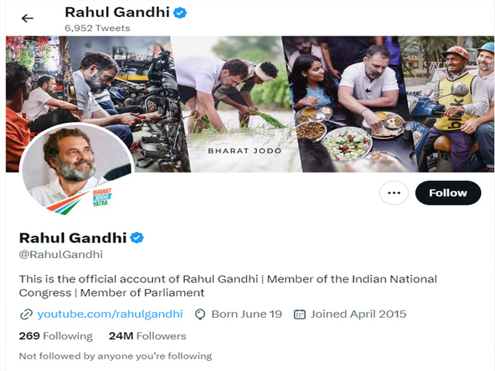Click the Joined April 2015 text
Viewport: 495px width, 371px height.
(x=358, y=314)
